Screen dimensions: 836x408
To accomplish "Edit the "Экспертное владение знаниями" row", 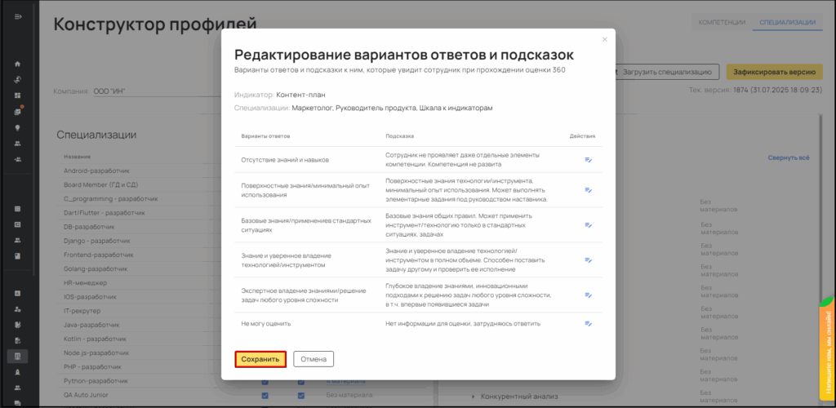I will pyautogui.click(x=588, y=295).
